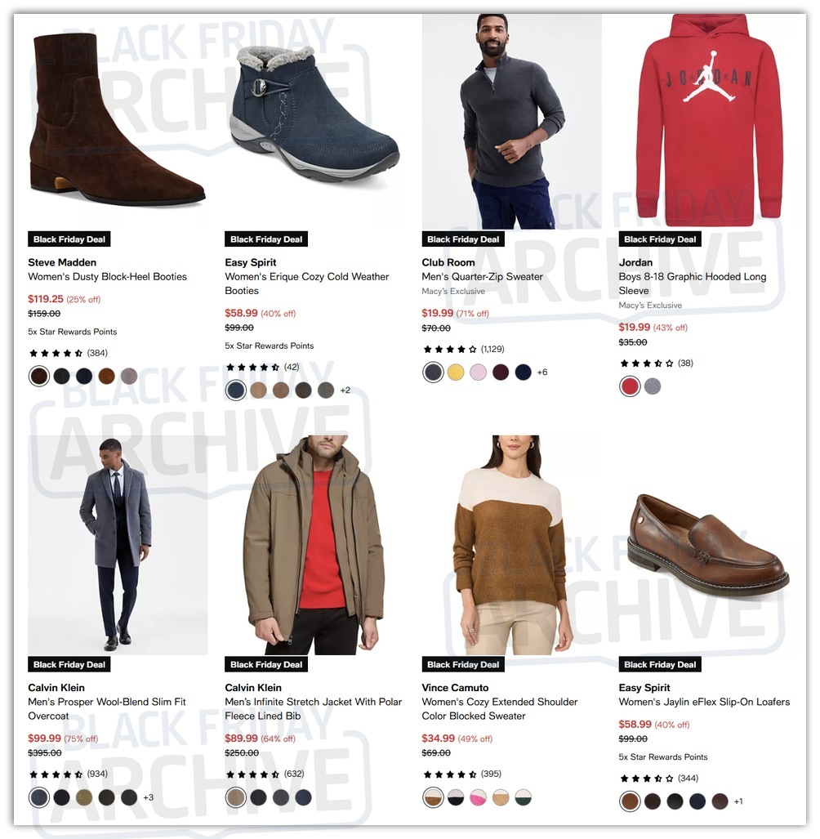Choose red swatch for Jordan hoodie

tap(630, 386)
